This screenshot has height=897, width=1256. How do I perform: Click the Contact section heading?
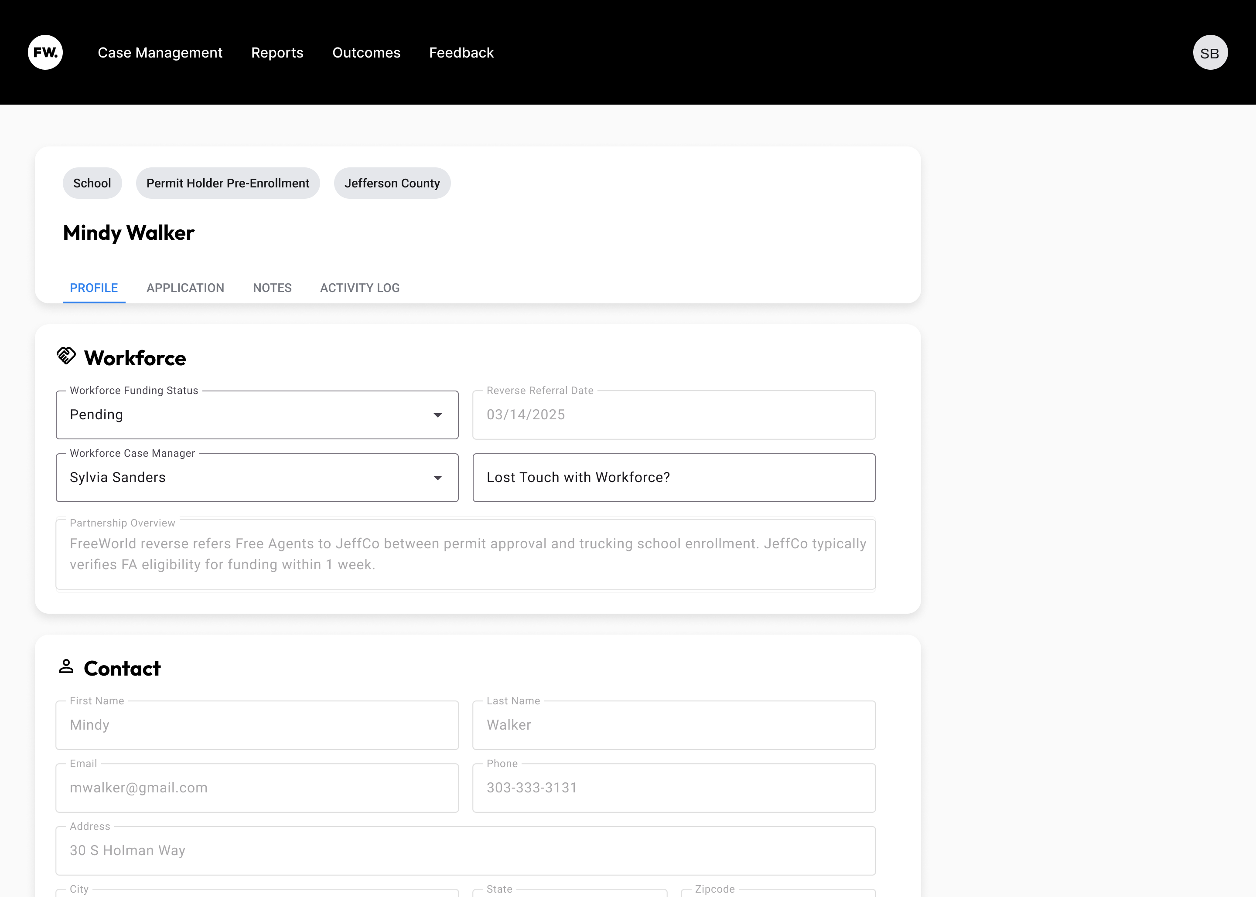coord(122,668)
